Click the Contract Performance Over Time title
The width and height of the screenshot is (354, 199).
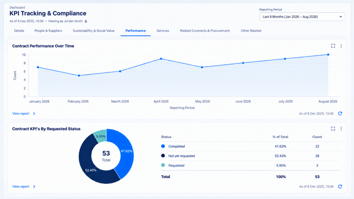click(43, 46)
